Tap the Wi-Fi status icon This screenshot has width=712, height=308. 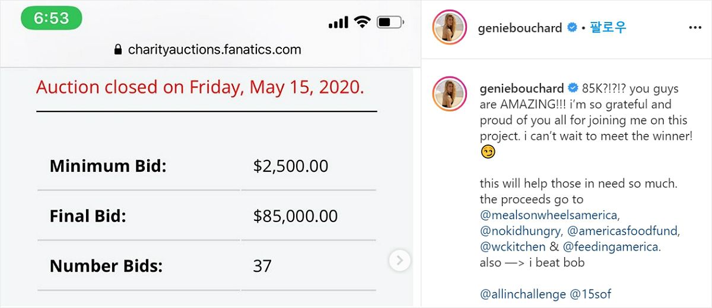tap(361, 22)
